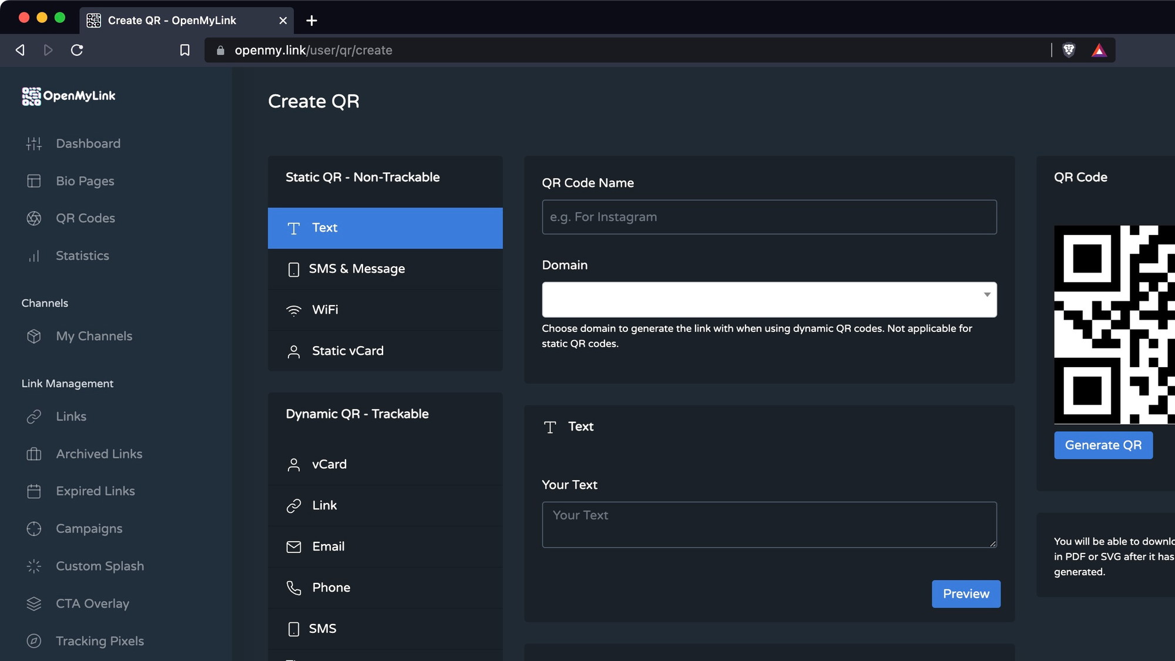Click the WiFi signal icon
The image size is (1175, 661).
click(294, 310)
